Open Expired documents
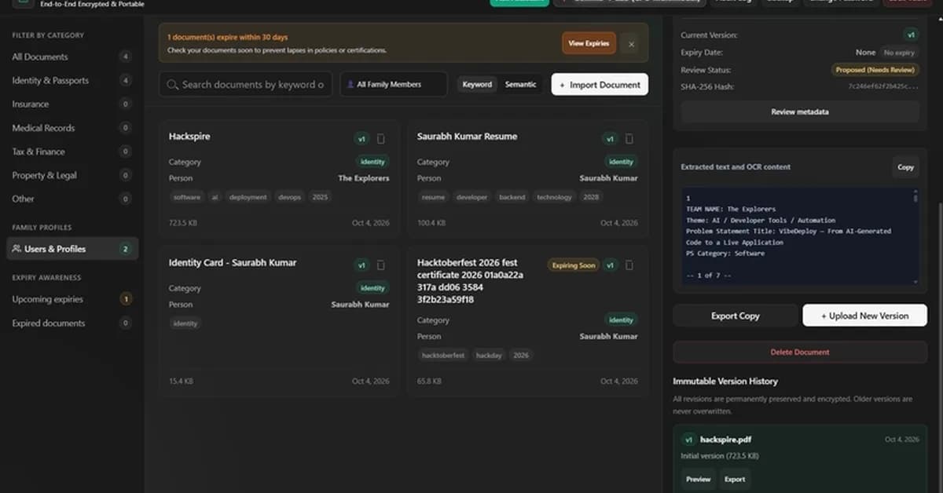The image size is (943, 493). pyautogui.click(x=71, y=323)
